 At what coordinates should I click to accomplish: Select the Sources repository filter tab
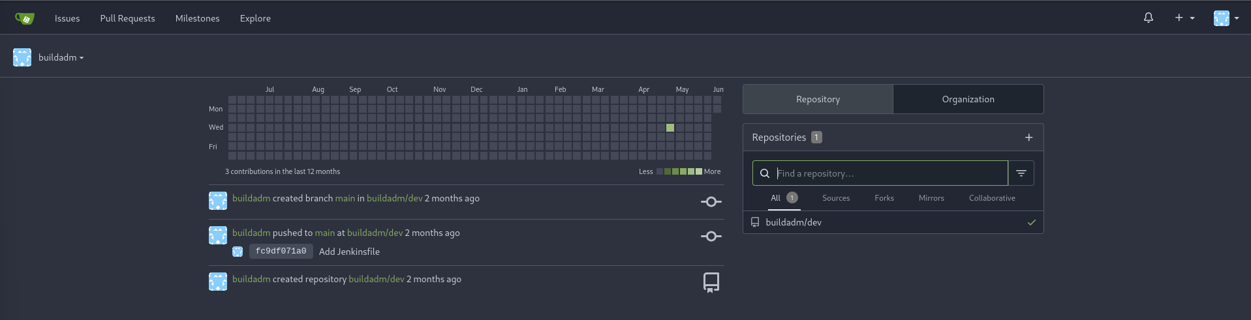point(835,198)
